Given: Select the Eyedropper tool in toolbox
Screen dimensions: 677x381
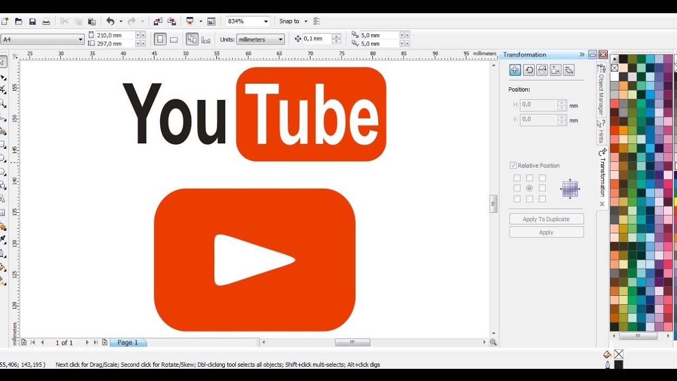Looking at the screenshot, I should tap(3, 240).
